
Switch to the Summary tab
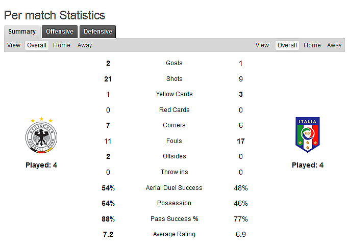click(22, 32)
